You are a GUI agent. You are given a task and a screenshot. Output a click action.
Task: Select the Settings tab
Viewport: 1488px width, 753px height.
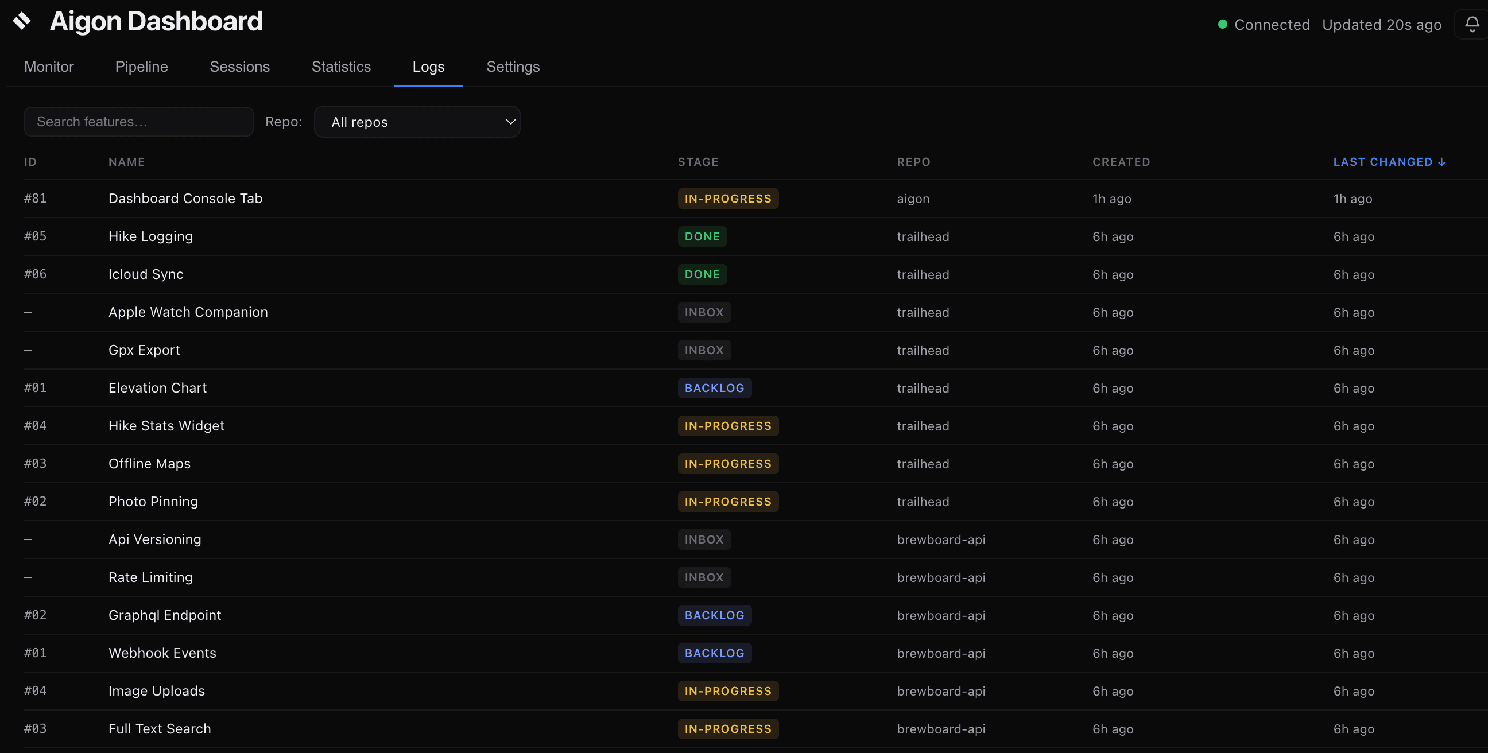coord(513,67)
